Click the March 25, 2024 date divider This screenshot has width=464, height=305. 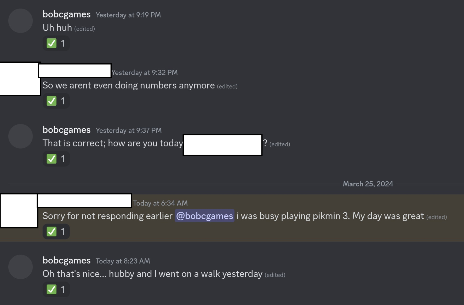point(368,184)
